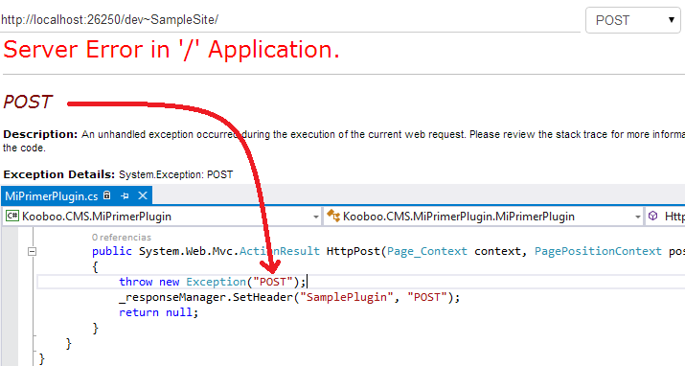Click the member cube icon in navigation bar
Image resolution: width=685 pixels, height=366 pixels.
652,216
